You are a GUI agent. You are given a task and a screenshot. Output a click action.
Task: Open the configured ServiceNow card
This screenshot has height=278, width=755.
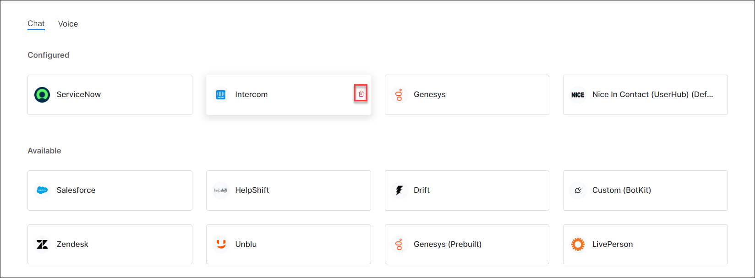point(110,95)
